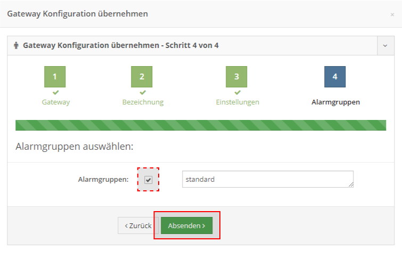402x266 pixels.
Task: Click the Bezeichnung step label
Action: tap(143, 102)
